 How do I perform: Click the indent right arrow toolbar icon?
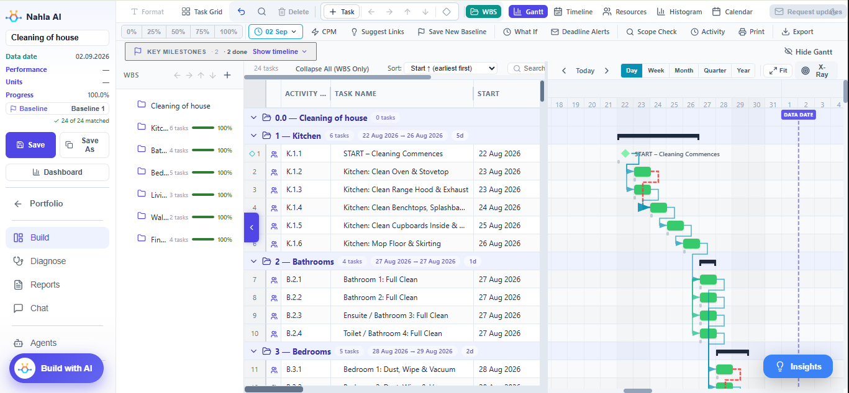tap(389, 12)
